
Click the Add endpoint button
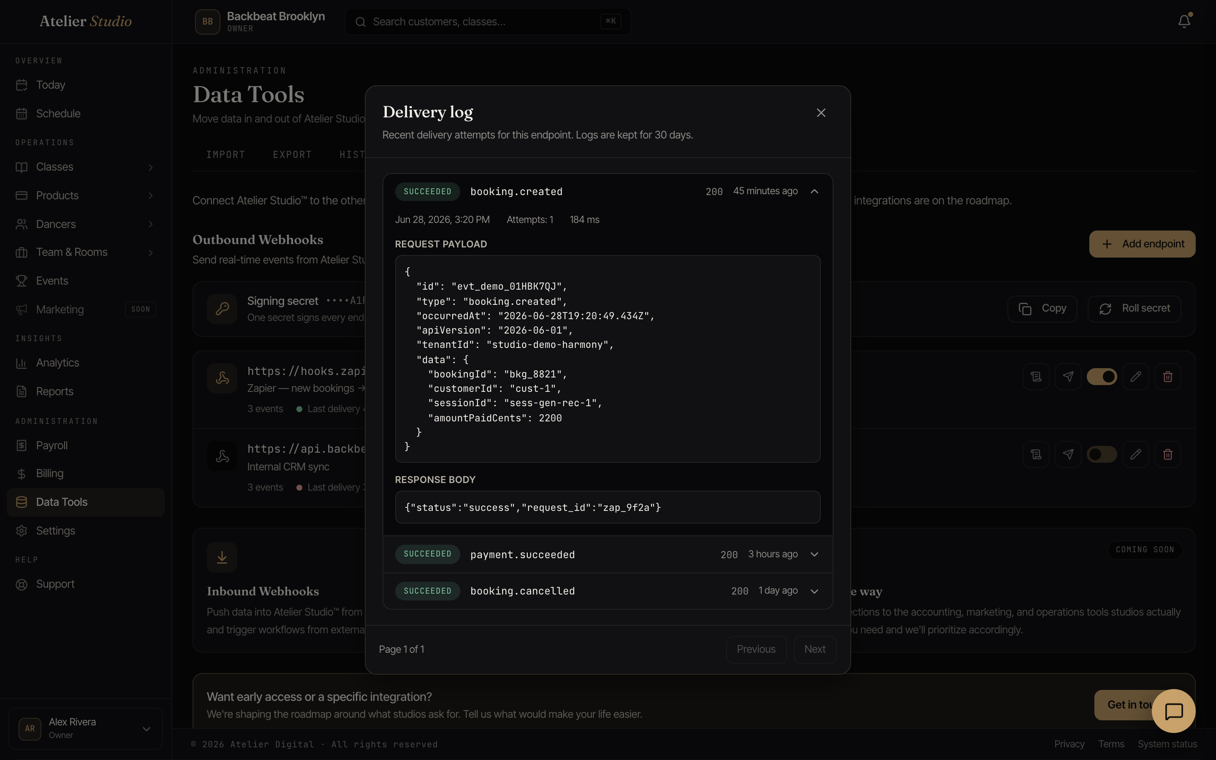click(x=1142, y=244)
